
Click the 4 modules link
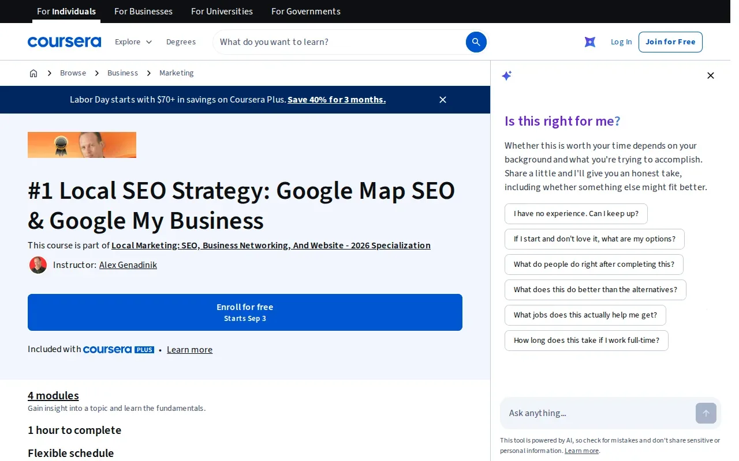click(x=53, y=395)
